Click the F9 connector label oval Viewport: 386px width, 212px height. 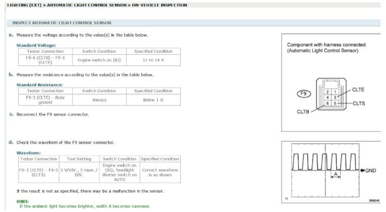pos(303,93)
